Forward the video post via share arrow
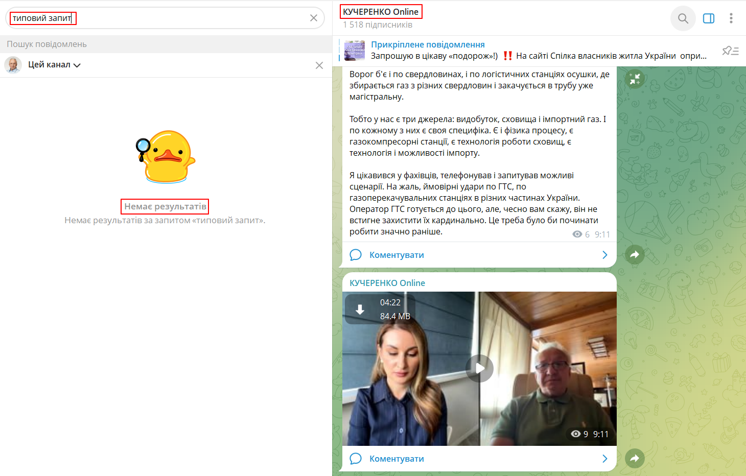The width and height of the screenshot is (746, 476). pos(635,458)
